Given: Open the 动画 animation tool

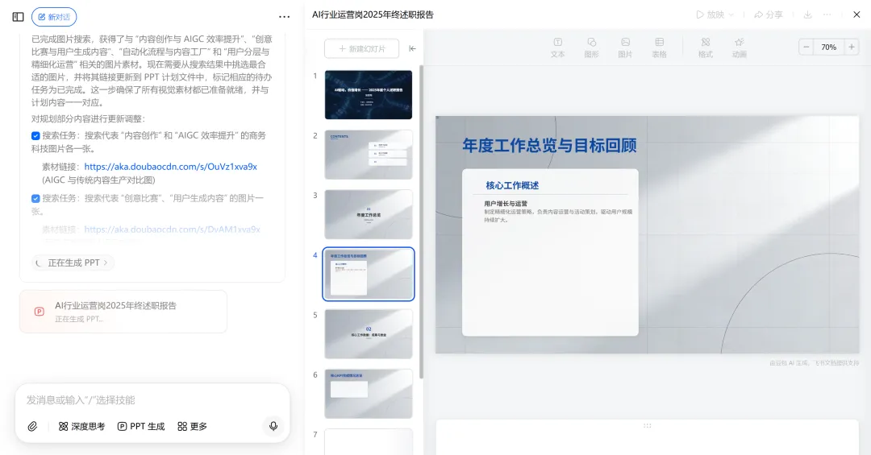Looking at the screenshot, I should 740,48.
